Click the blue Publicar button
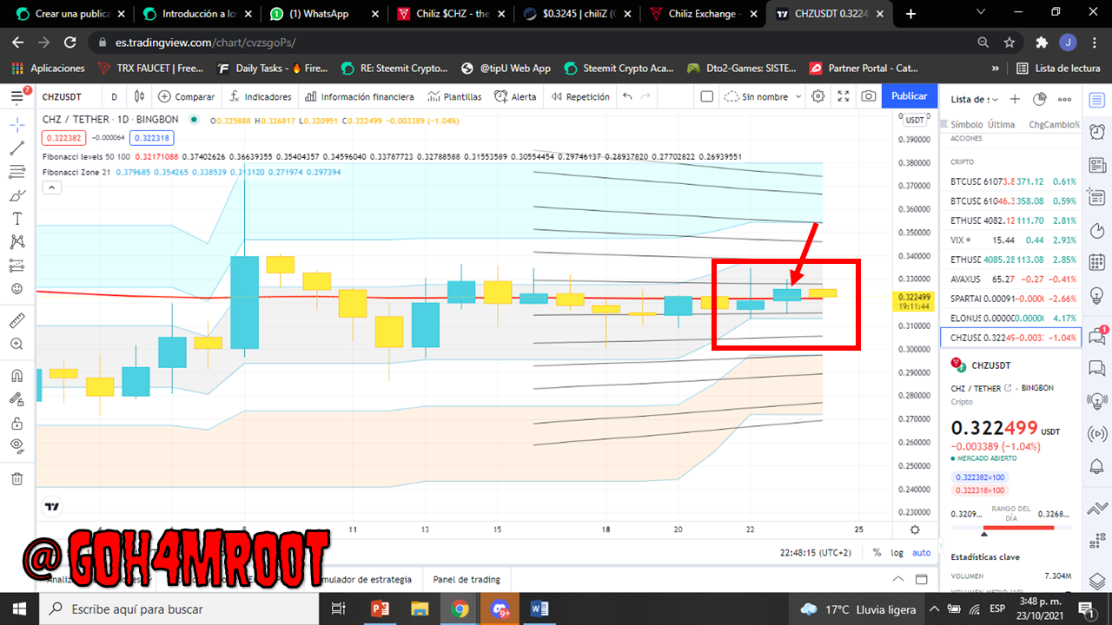 point(910,96)
